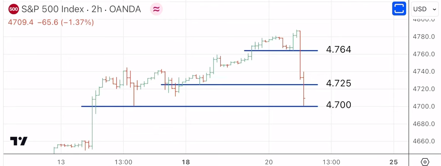441x166 pixels.
Task: Open chart settings via hexagon gear icon
Action: pos(425,162)
